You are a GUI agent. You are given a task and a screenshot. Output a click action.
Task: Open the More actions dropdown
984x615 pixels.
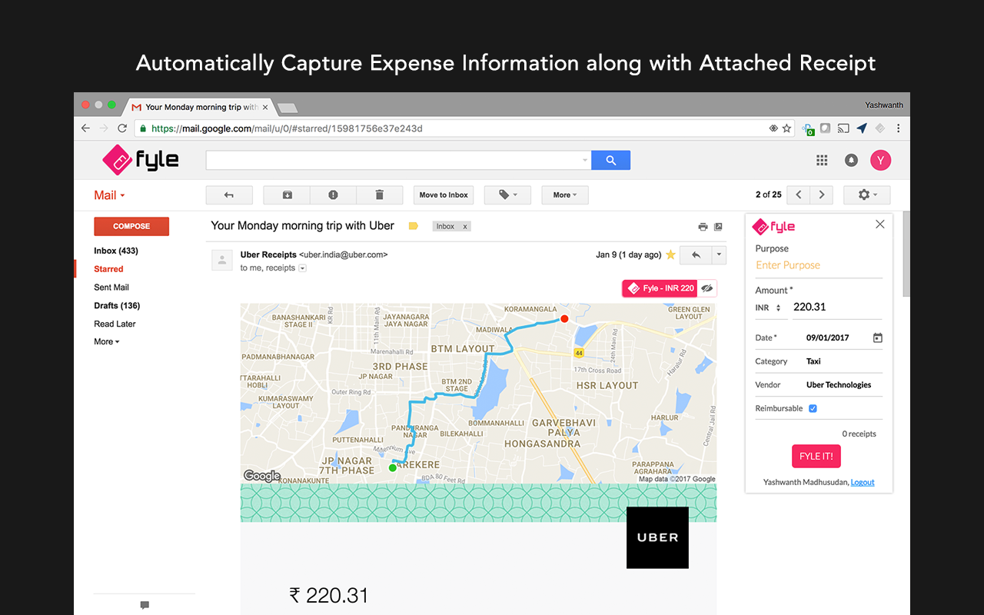click(565, 195)
